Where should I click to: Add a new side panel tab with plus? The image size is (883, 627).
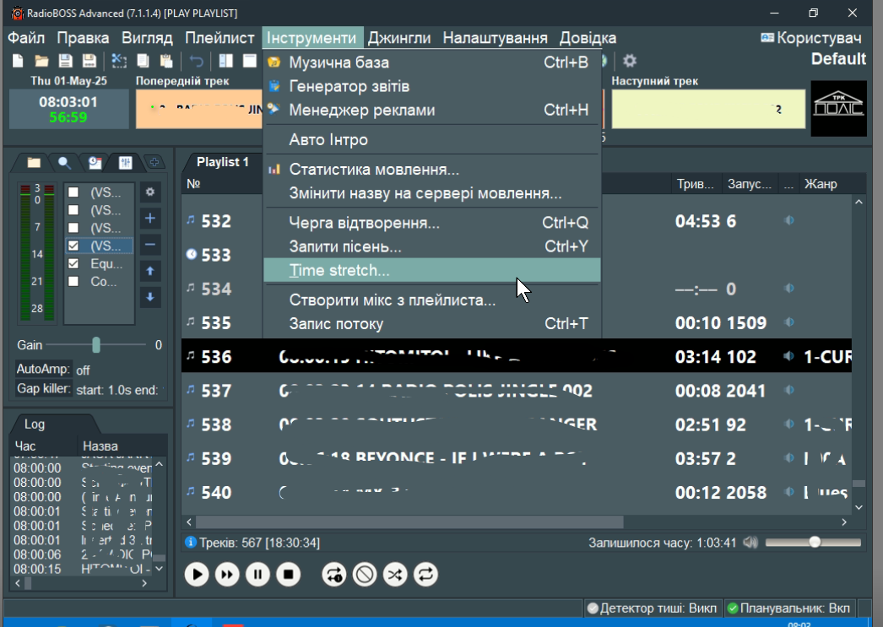pyautogui.click(x=154, y=162)
